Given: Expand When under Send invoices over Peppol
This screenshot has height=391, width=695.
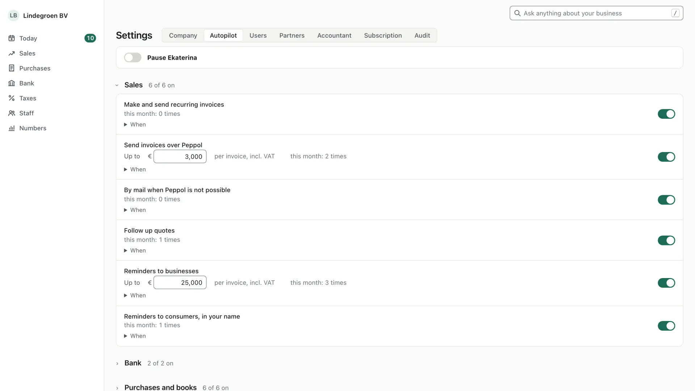Looking at the screenshot, I should pyautogui.click(x=135, y=169).
